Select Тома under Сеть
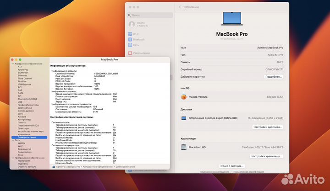The width and height of the screenshot is (330, 191). click(21, 155)
